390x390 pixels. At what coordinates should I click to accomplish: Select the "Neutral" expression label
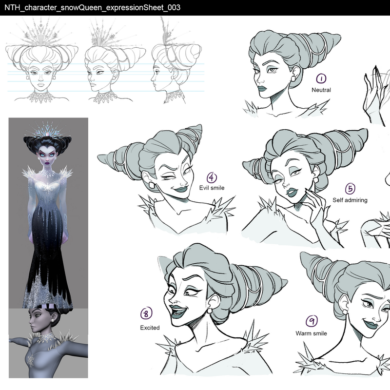pyautogui.click(x=321, y=90)
